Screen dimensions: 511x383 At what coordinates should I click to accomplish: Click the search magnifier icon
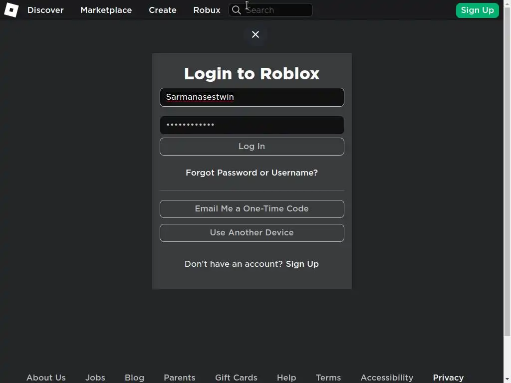pyautogui.click(x=236, y=10)
